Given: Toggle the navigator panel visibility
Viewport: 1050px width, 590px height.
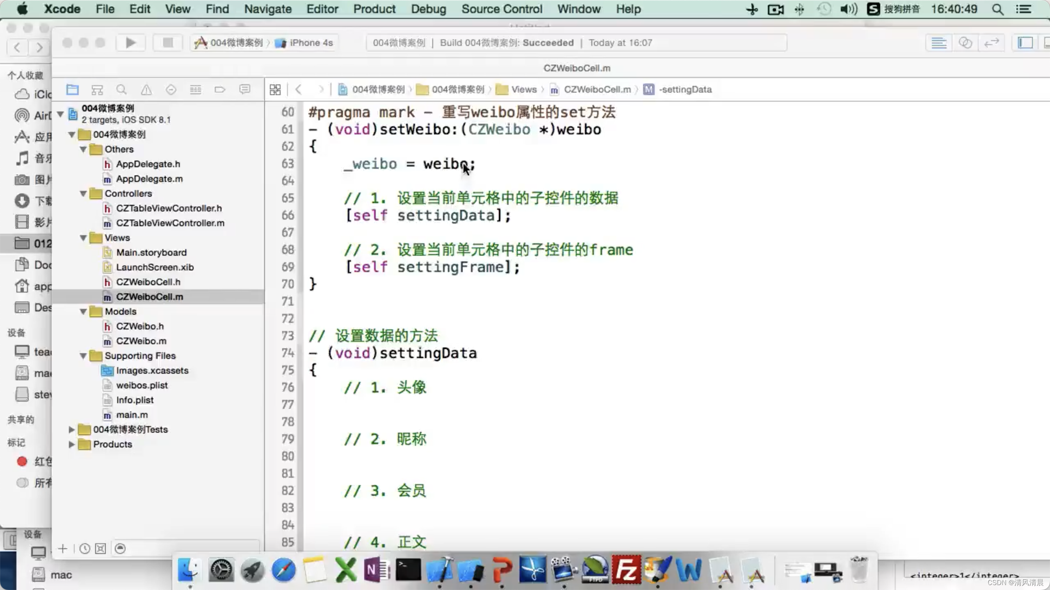Looking at the screenshot, I should click(1025, 43).
